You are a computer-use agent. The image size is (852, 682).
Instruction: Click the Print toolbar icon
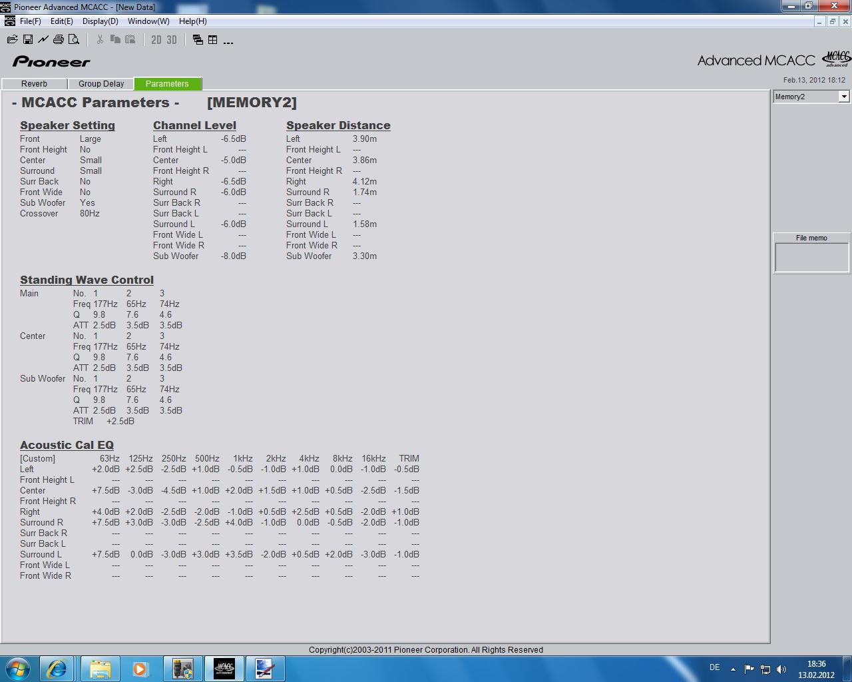59,40
